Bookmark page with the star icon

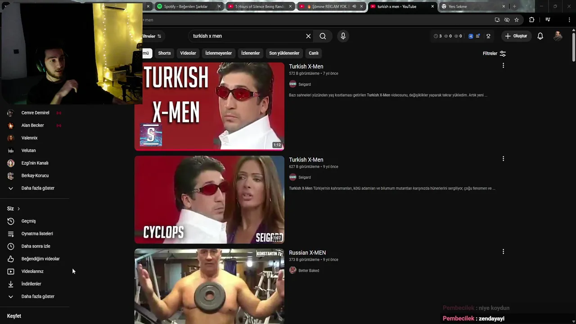(x=517, y=20)
